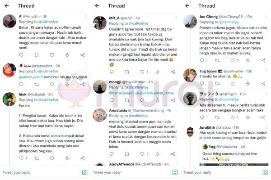Go back from the rightmost thread
Image resolution: width=271 pixels, height=180 pixels.
coord(187,6)
